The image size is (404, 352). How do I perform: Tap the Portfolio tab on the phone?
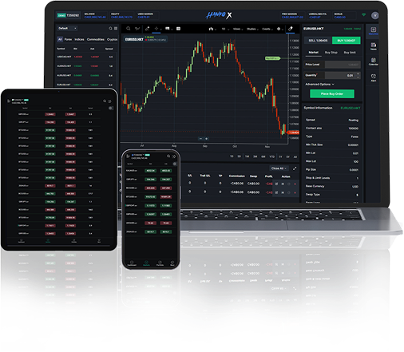[160, 263]
